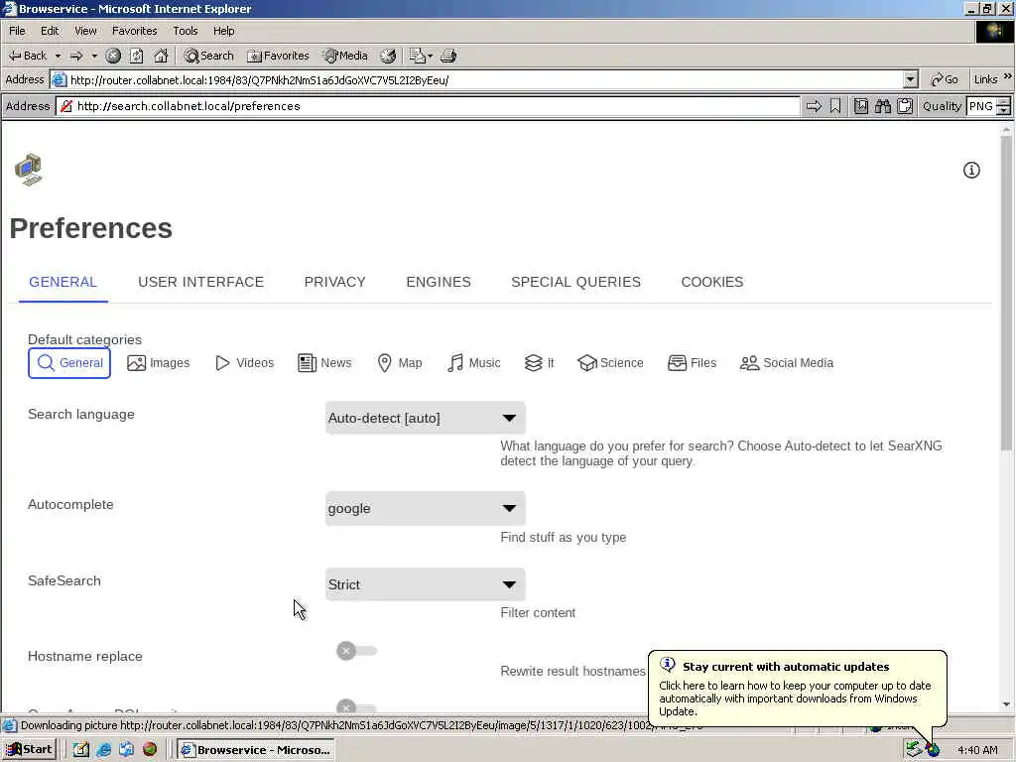Screen dimensions: 1016x762
Task: Select the News category
Action: [x=324, y=363]
